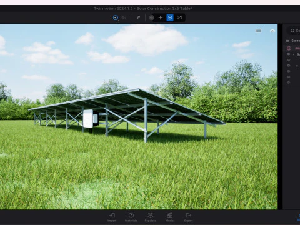Toggle the last visibility eye in the Scene list
The image size is (300, 225).
coord(289,82)
